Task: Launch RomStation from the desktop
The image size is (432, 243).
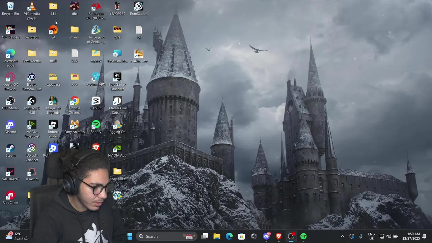Action: point(139,9)
